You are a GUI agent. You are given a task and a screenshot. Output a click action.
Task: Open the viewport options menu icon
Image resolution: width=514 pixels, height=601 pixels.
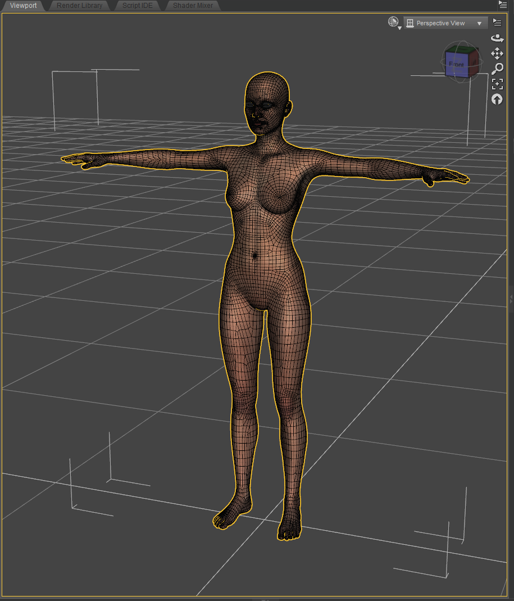tap(497, 22)
